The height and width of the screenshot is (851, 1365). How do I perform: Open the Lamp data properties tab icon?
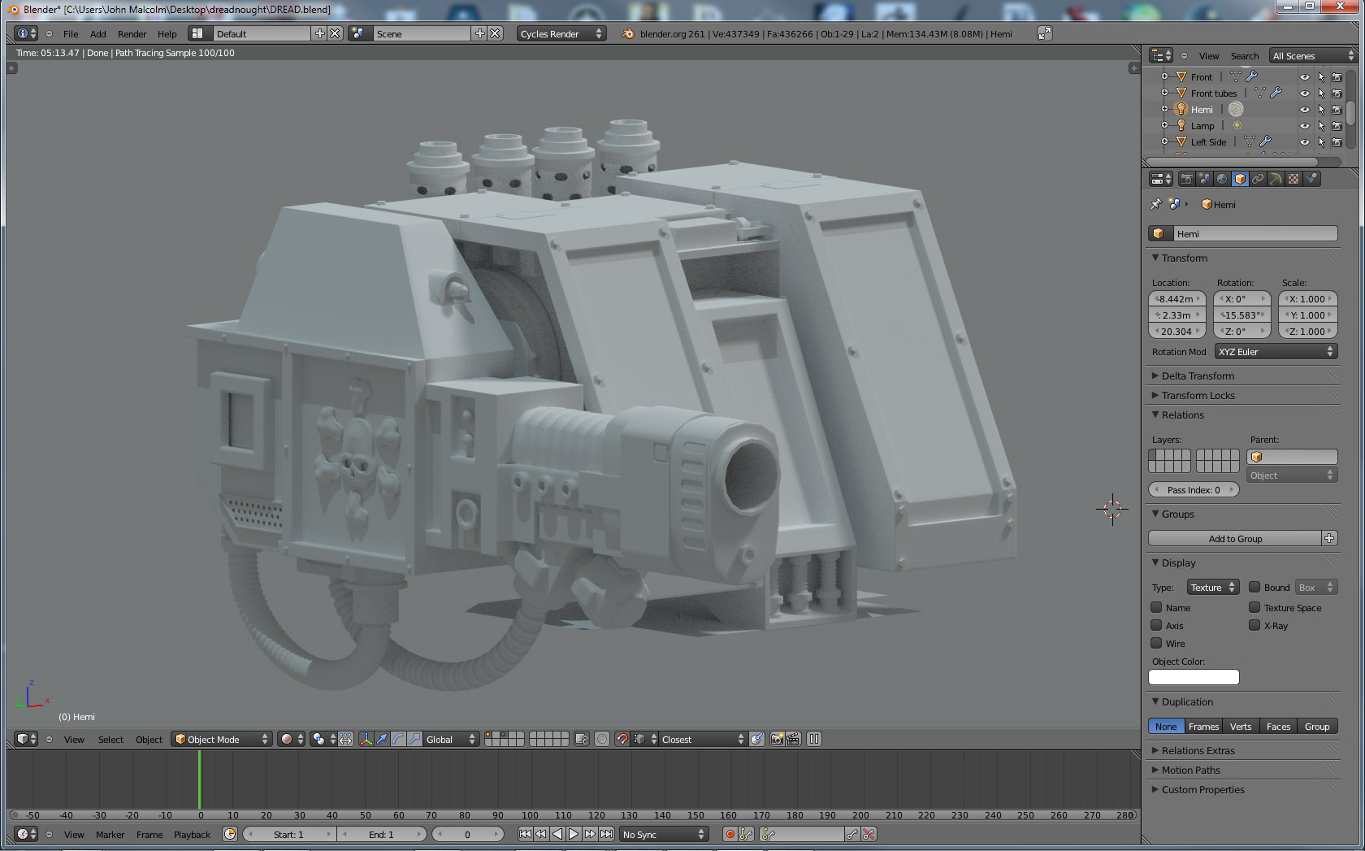[x=1276, y=179]
